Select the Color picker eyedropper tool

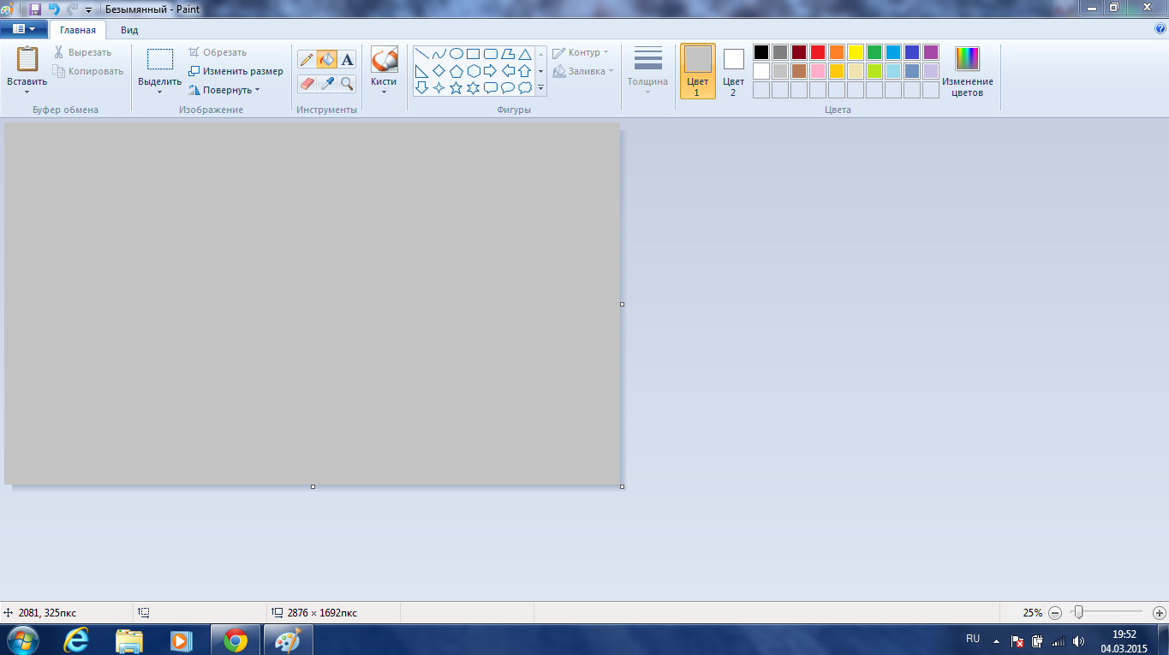pyautogui.click(x=326, y=83)
